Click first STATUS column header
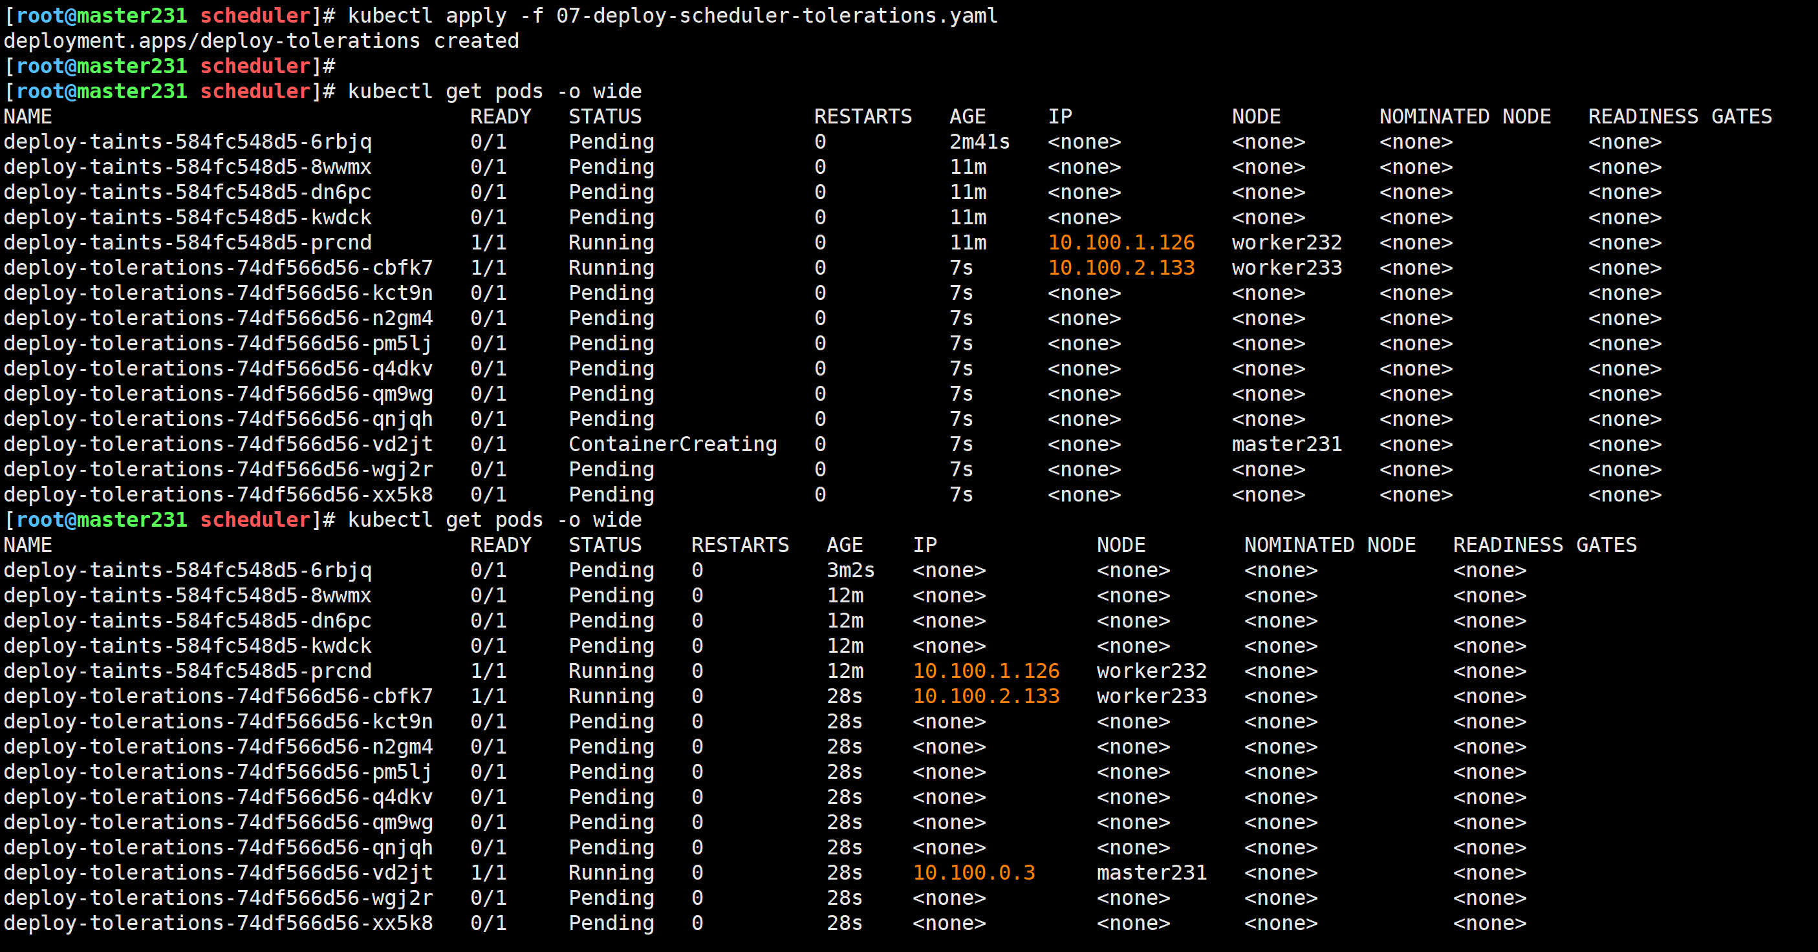This screenshot has width=1818, height=952. [605, 116]
